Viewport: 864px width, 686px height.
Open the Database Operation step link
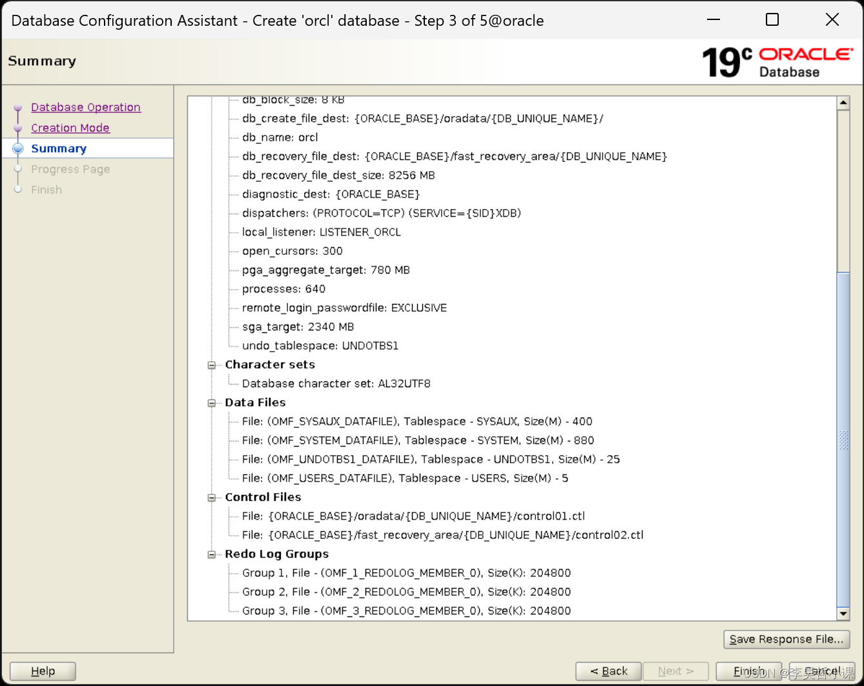click(x=86, y=107)
